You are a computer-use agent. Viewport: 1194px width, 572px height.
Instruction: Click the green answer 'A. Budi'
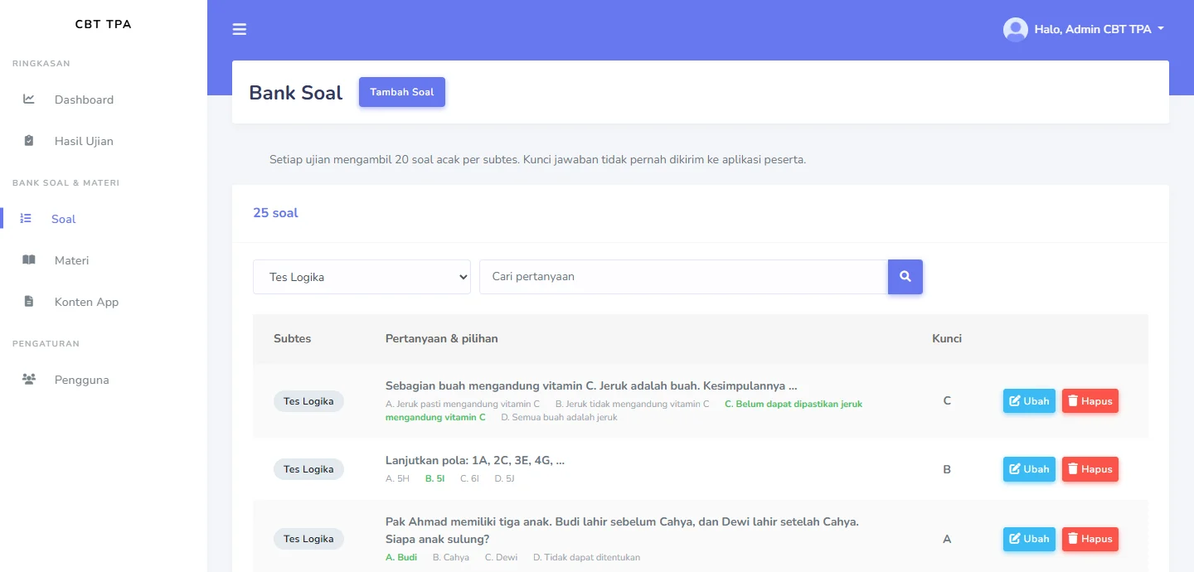click(401, 557)
